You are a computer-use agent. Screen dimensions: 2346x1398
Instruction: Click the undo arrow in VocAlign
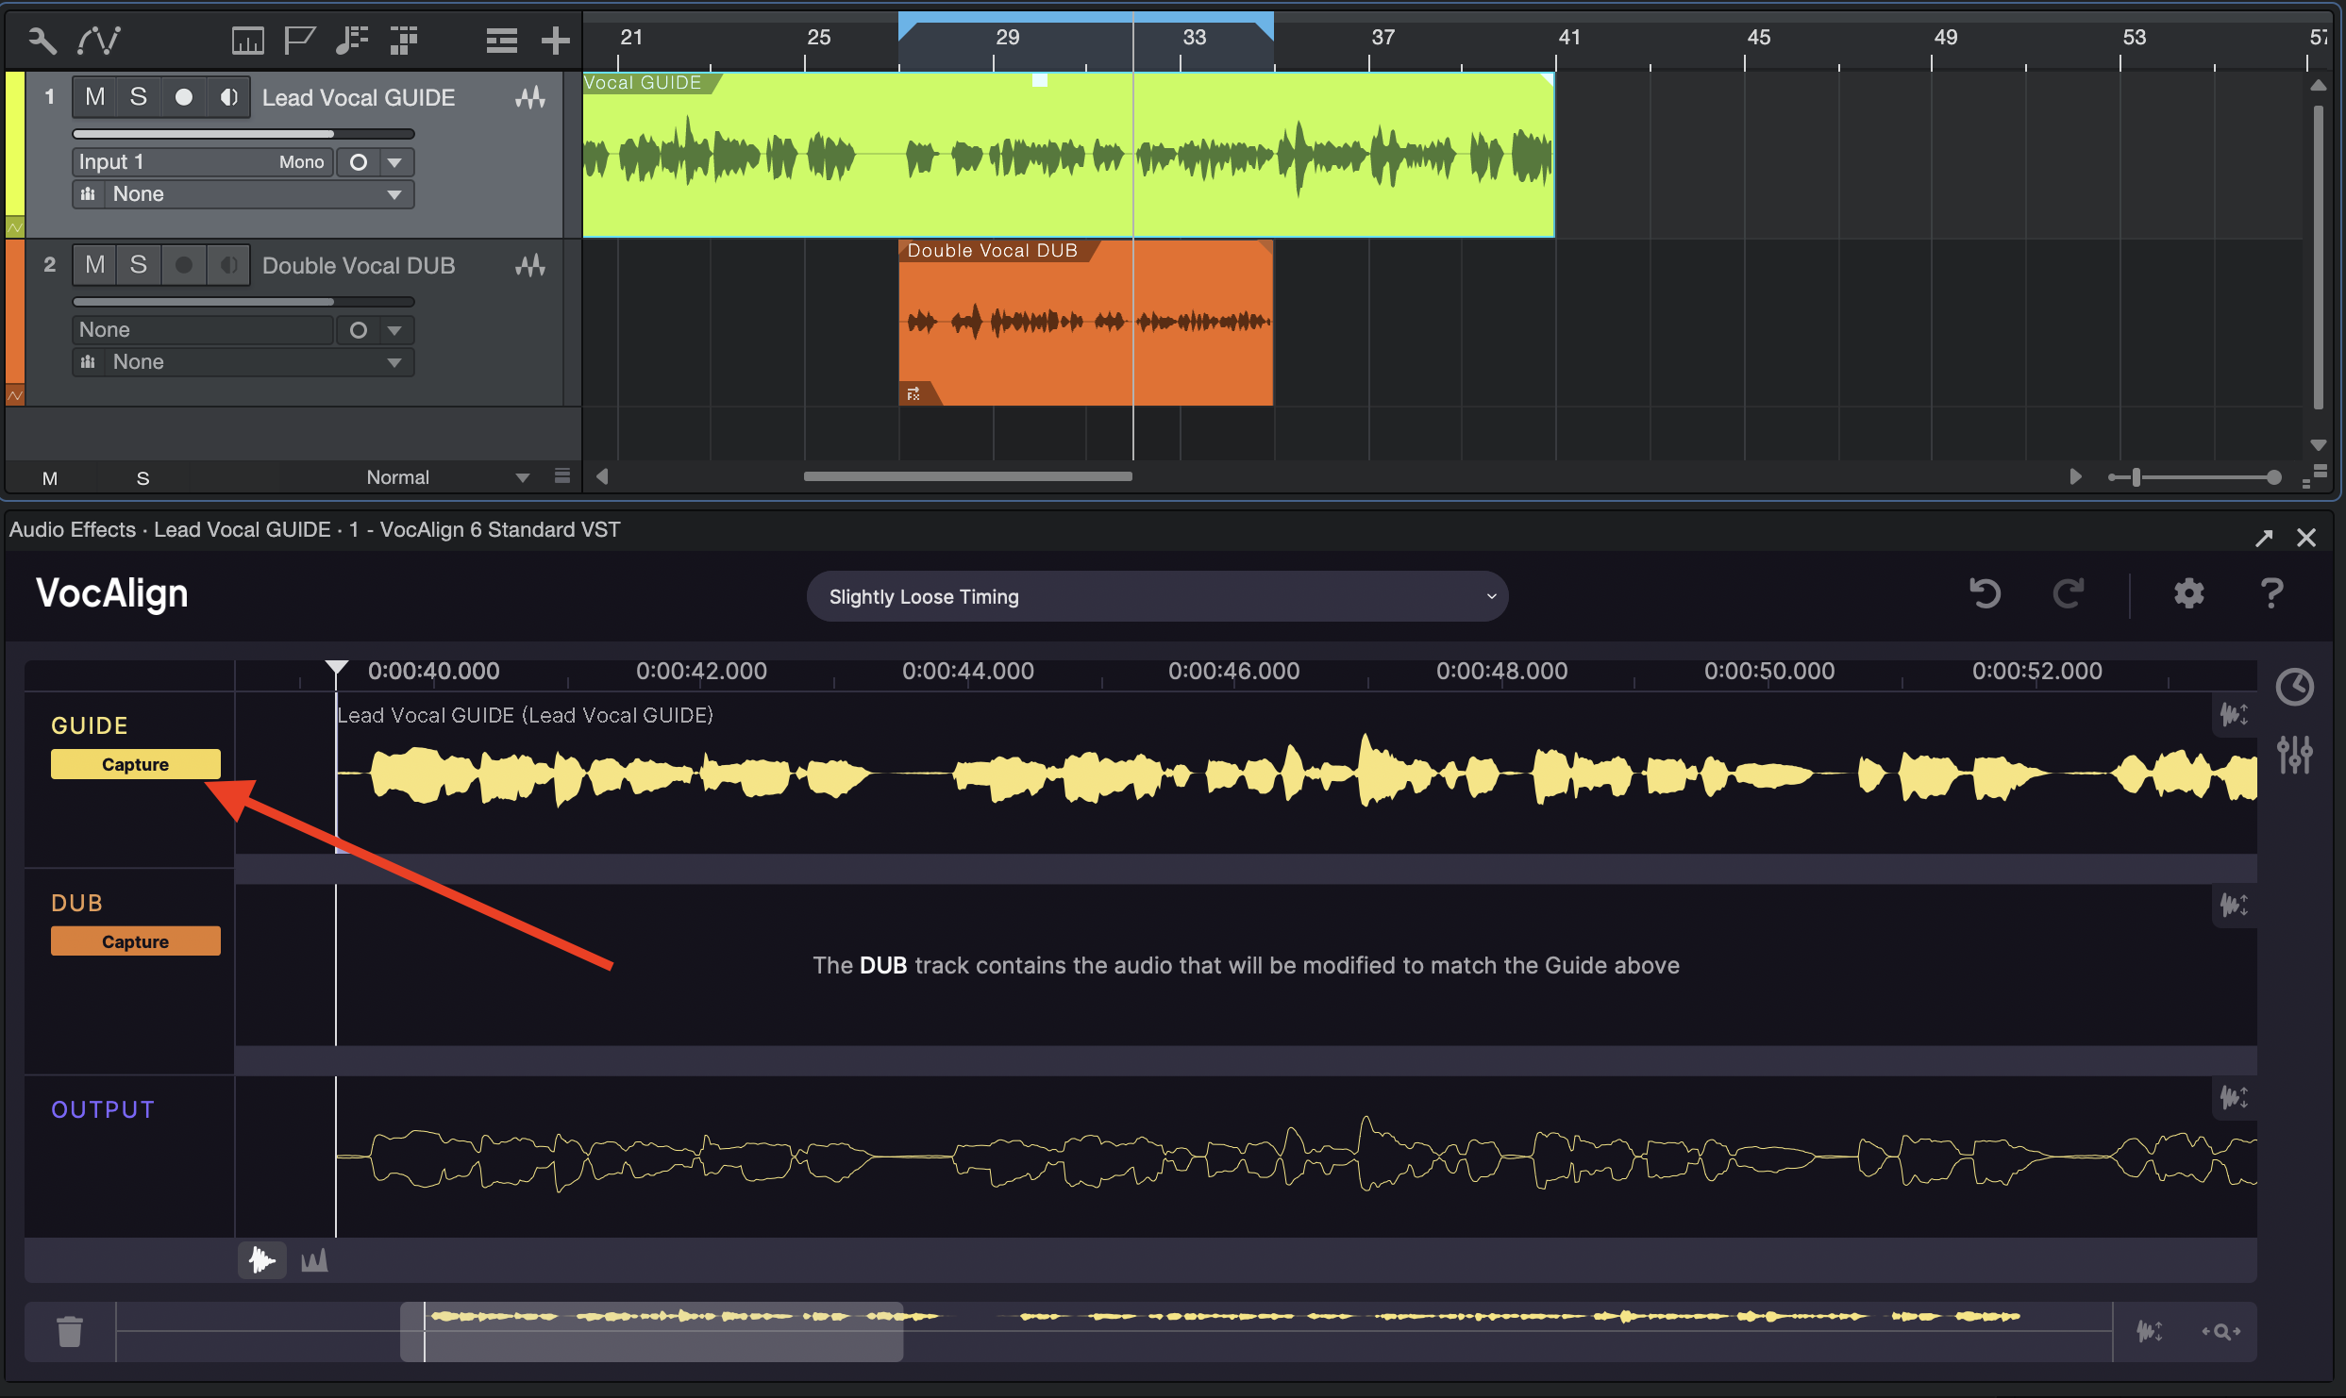(x=1985, y=593)
